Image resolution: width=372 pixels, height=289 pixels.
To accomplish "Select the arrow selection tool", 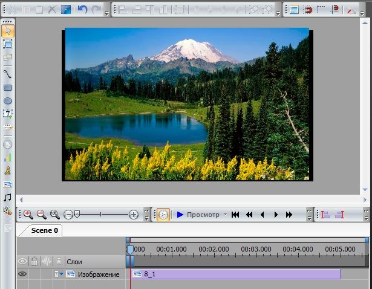I will (8, 31).
